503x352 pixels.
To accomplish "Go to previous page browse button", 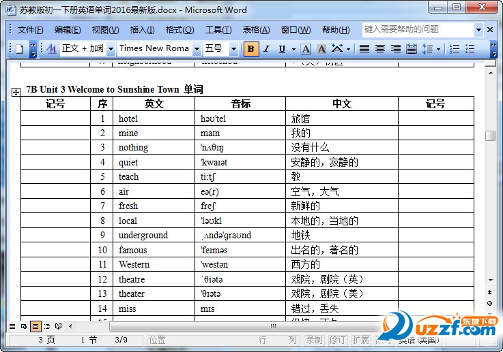I will point(490,292).
